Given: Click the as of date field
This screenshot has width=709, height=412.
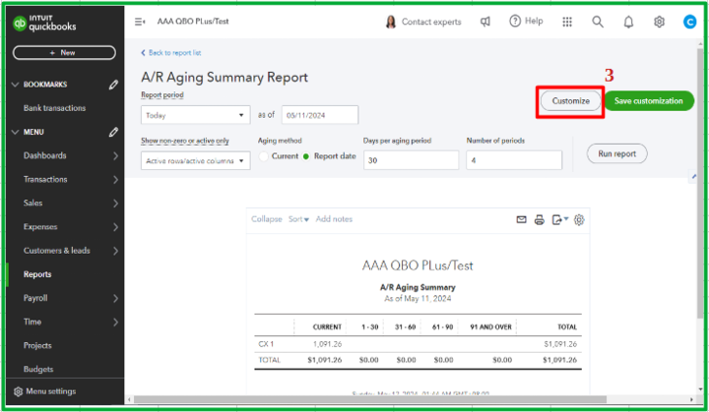Looking at the screenshot, I should [320, 115].
